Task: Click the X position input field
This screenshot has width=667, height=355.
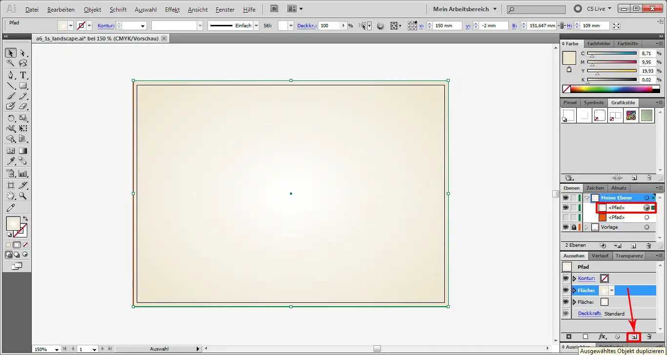Action: (x=446, y=26)
